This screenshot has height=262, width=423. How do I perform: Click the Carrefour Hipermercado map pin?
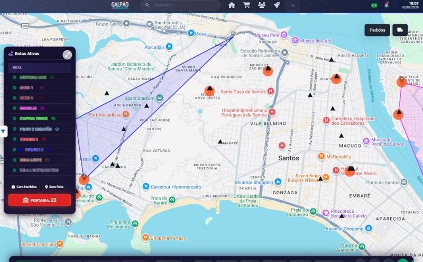point(146,186)
